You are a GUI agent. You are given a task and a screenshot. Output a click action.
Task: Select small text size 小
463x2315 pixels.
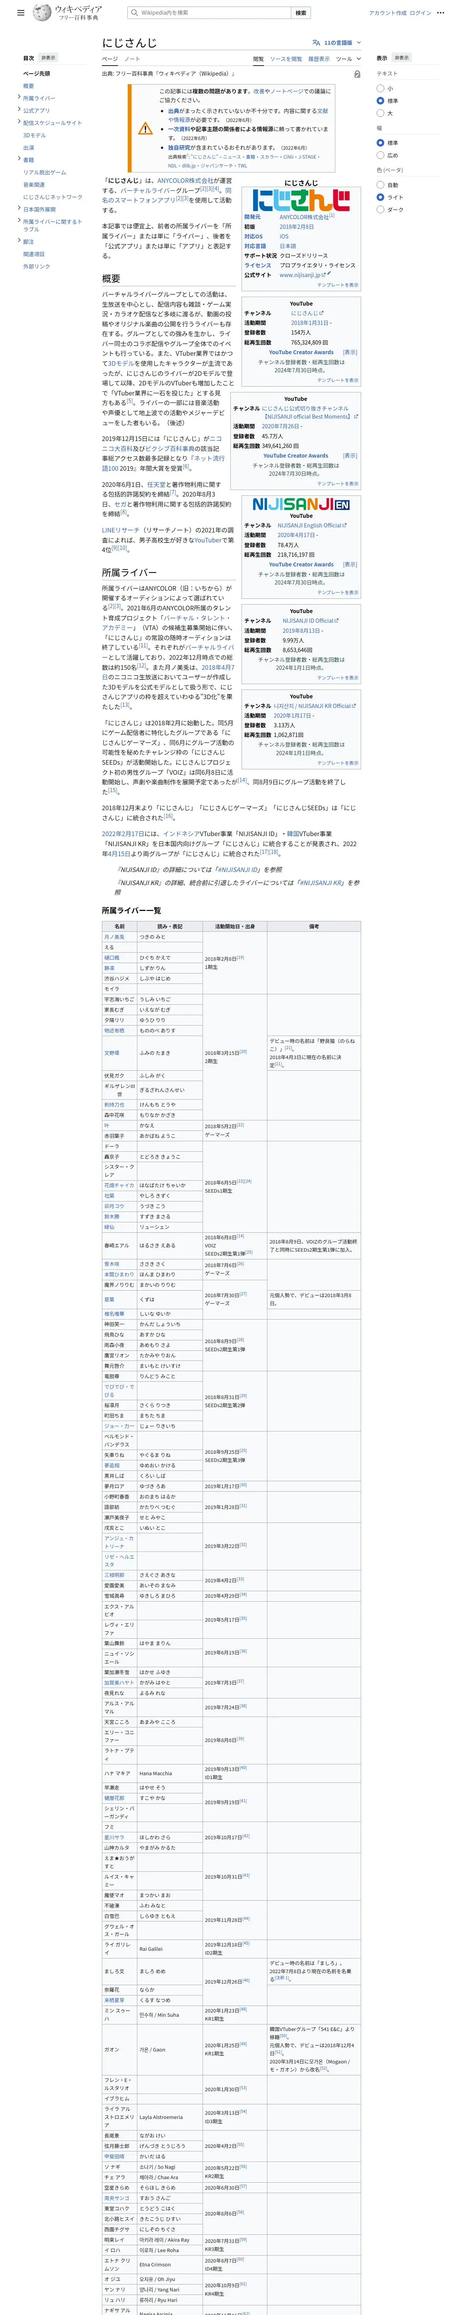tap(380, 88)
